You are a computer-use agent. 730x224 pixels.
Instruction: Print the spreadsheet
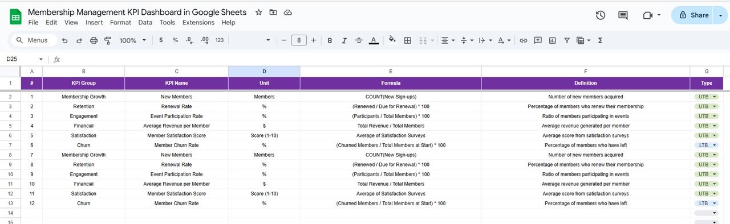[x=94, y=40]
